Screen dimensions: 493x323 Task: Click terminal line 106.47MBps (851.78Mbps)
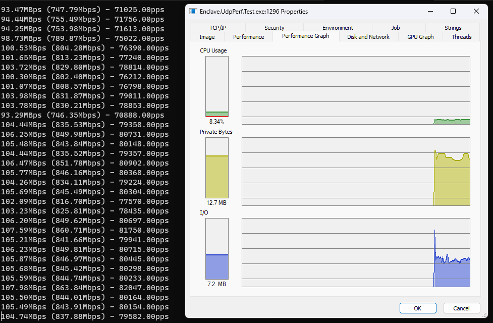(85, 163)
